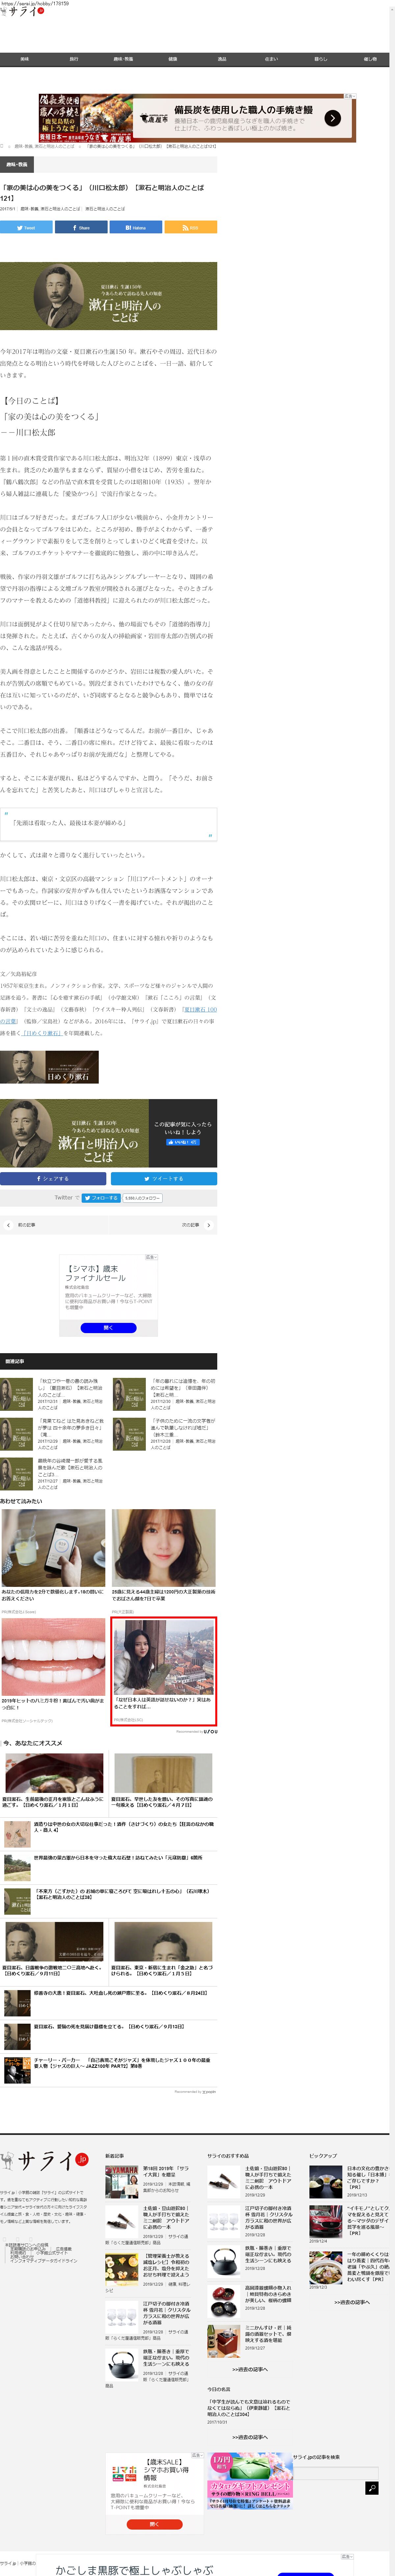Open the 趣味・教養 category tag above the title
The height and width of the screenshot is (2576, 395).
pyautogui.click(x=17, y=164)
